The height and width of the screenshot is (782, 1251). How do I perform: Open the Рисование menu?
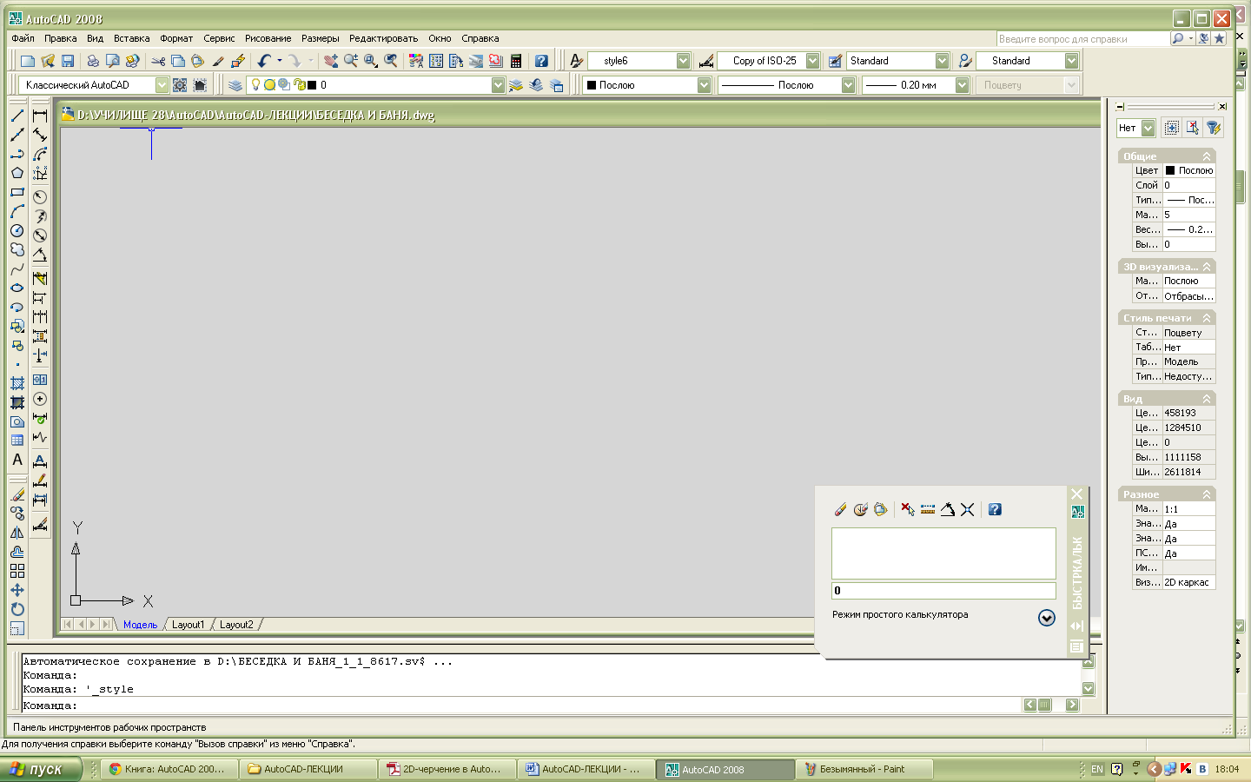(268, 38)
